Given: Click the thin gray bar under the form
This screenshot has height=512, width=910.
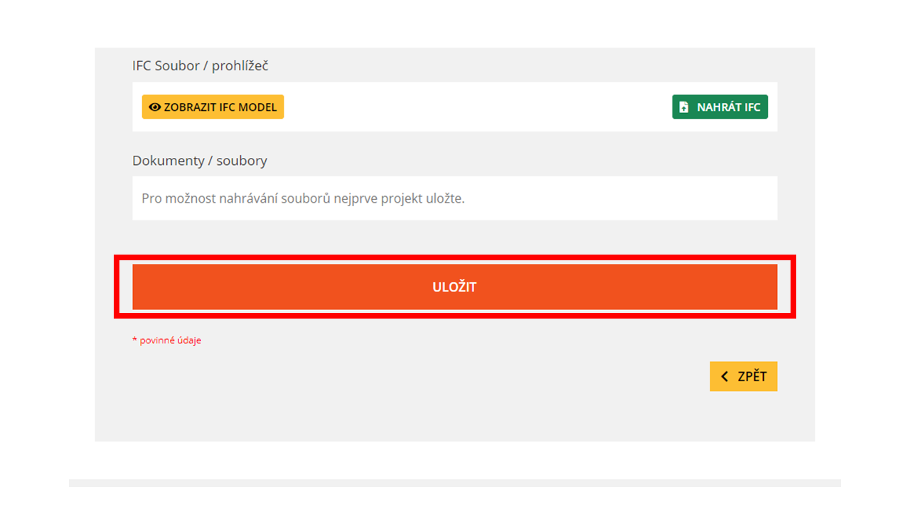Looking at the screenshot, I should (455, 483).
